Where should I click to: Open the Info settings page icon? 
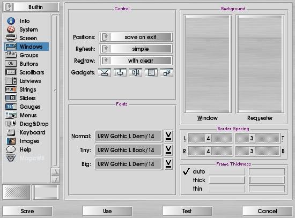[x=11, y=21]
